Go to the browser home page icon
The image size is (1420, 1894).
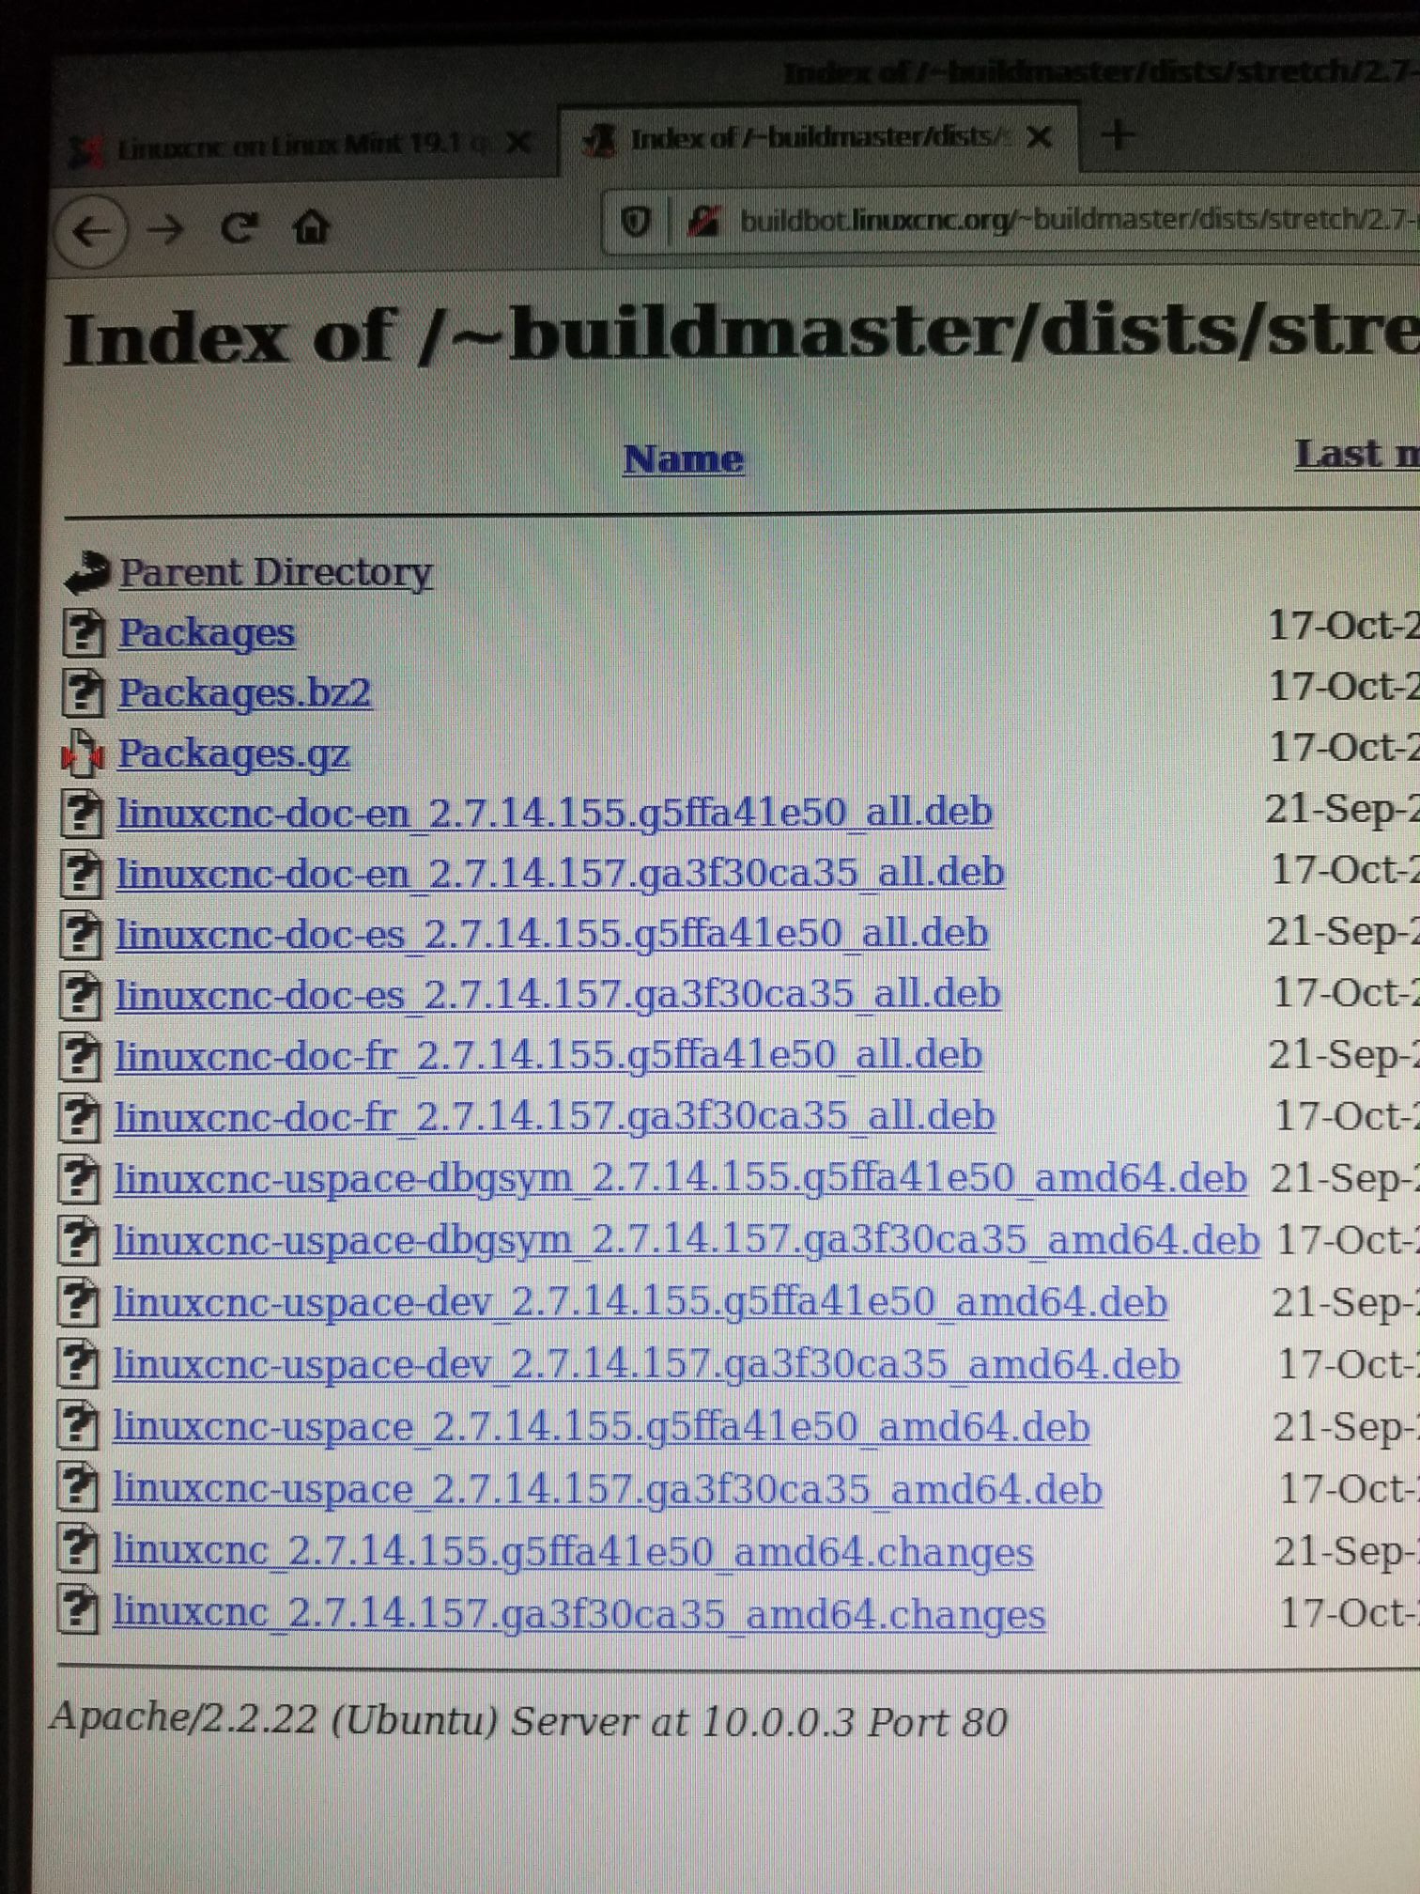coord(311,226)
